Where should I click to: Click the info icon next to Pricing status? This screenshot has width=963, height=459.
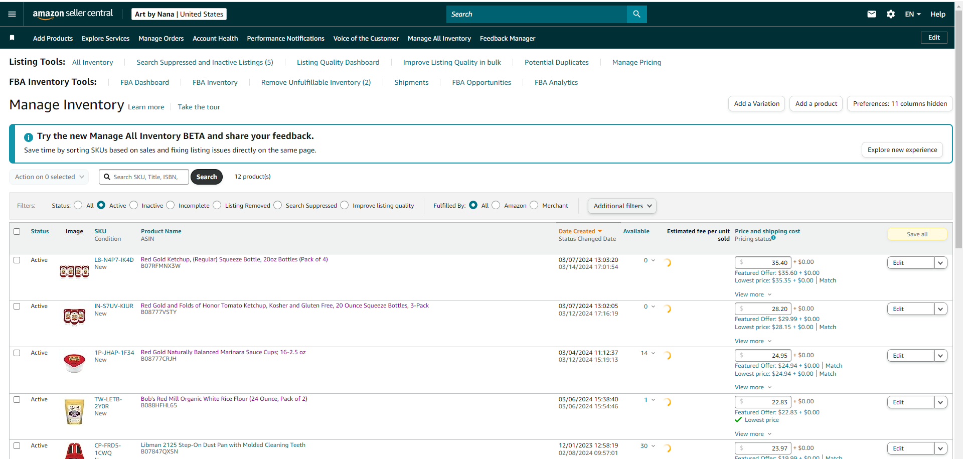[773, 238]
